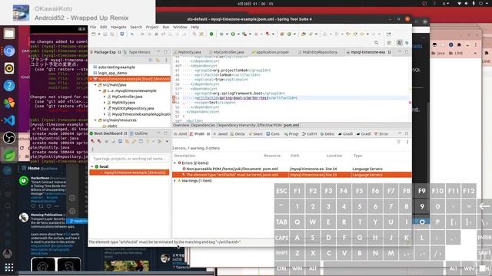Screen dimensions: 492x276
Task: Open Dependency Hierarchy pom tab
Action: 236,125
